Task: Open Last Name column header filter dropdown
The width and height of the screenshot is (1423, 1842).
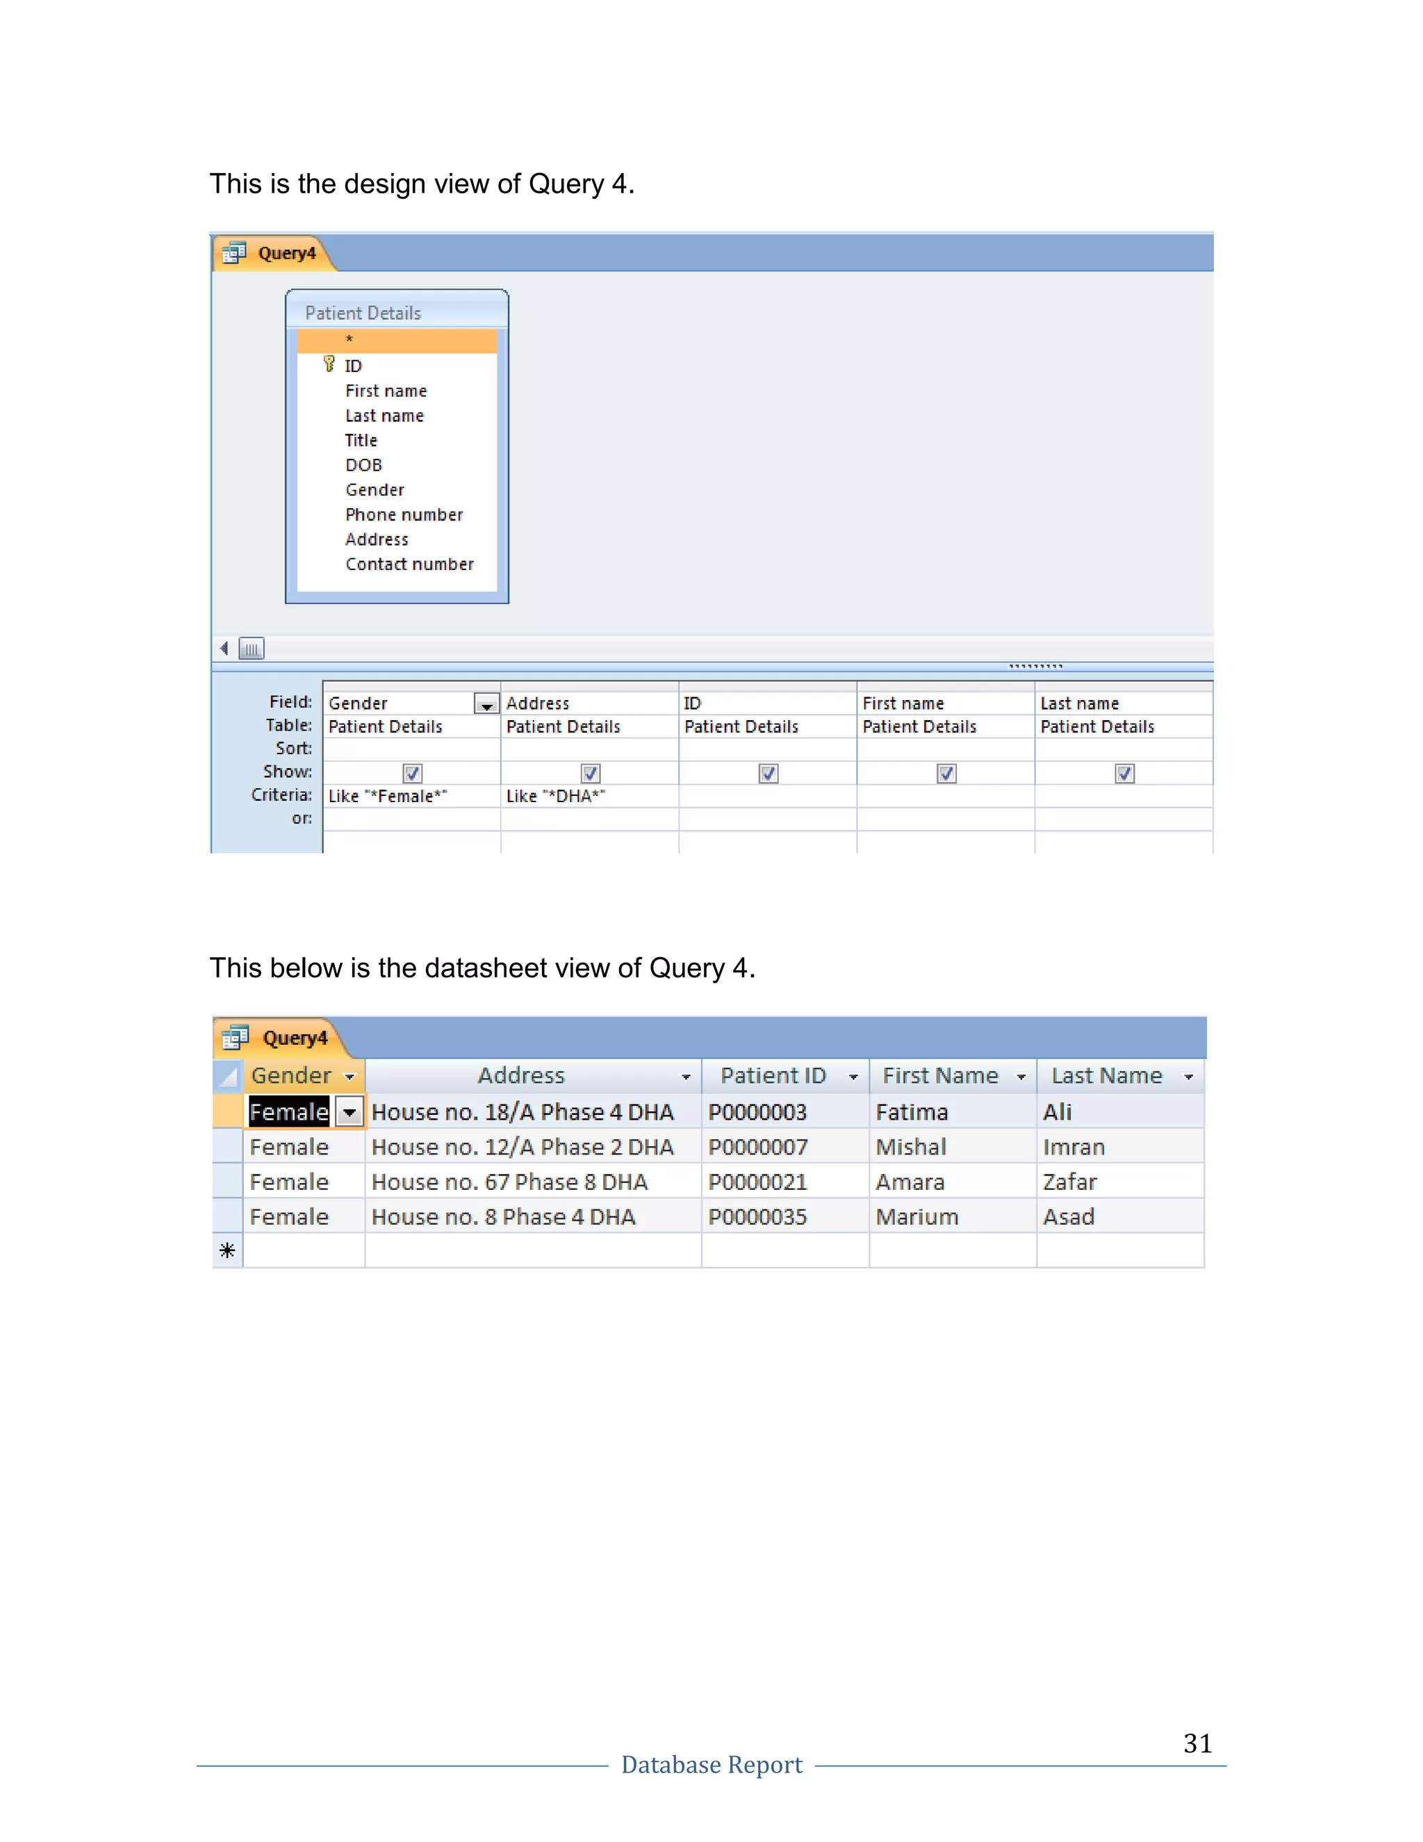Action: pyautogui.click(x=1189, y=1077)
